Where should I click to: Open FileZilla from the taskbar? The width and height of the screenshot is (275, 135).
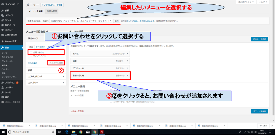coord(102,132)
